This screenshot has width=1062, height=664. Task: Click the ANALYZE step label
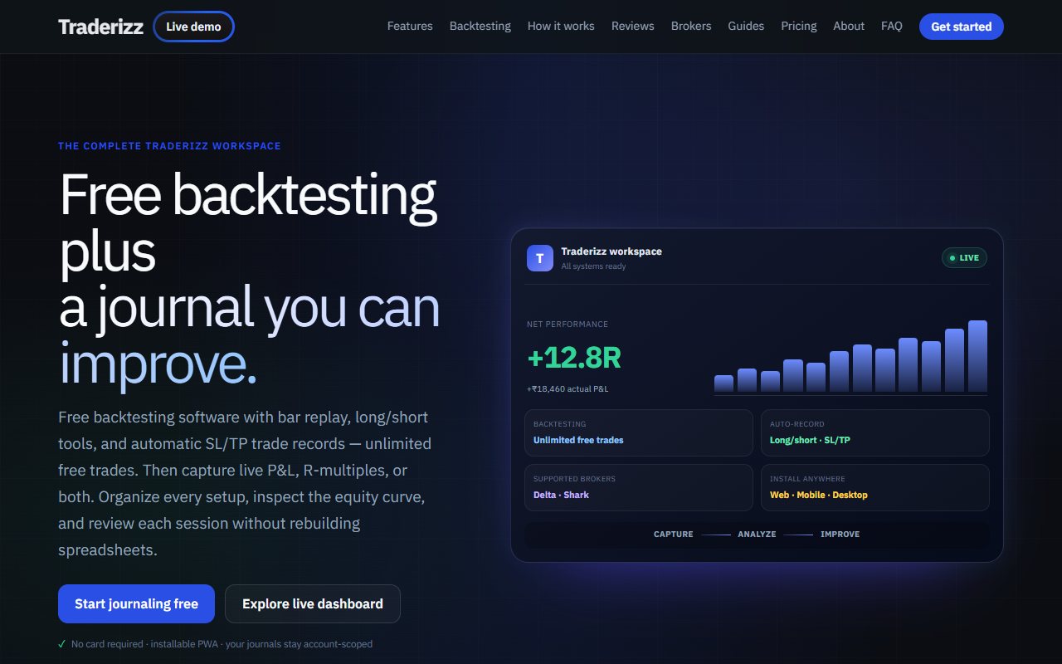click(757, 535)
